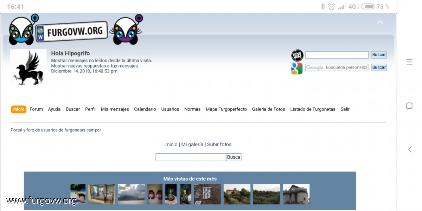422x211 pixels.
Task: Log out using the Salir menu item
Action: pyautogui.click(x=345, y=109)
